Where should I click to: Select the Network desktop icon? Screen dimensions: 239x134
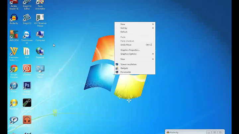click(x=40, y=53)
